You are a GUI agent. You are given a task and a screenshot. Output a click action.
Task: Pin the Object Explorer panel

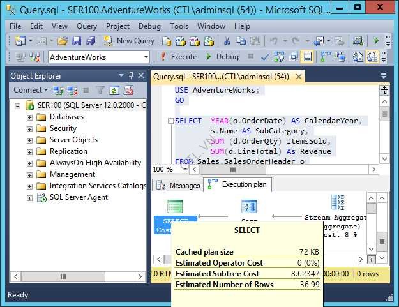132,75
